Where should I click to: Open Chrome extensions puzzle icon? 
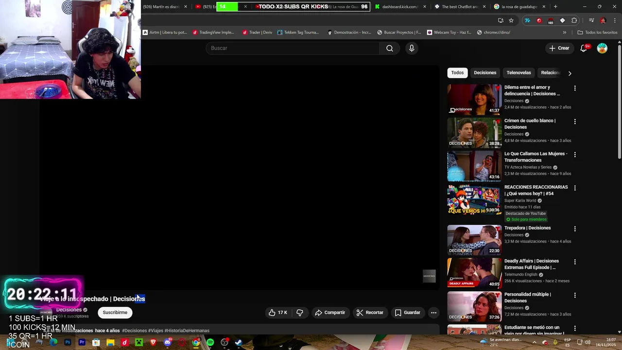tap(574, 20)
